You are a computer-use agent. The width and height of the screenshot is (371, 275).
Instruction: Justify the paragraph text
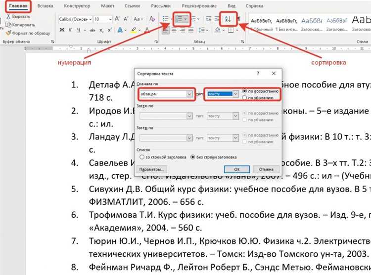[x=191, y=30]
